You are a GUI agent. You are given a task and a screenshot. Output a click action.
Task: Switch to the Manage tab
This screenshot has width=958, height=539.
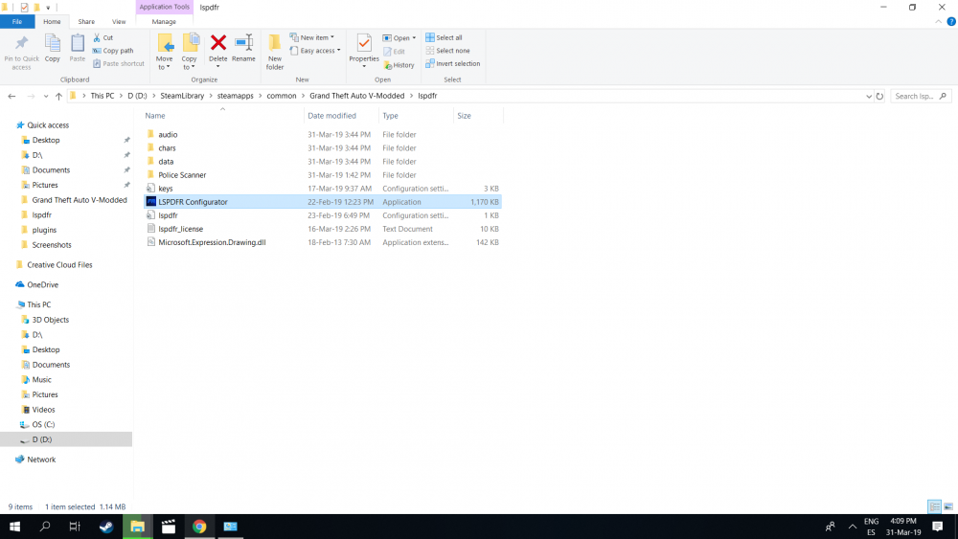pos(164,21)
